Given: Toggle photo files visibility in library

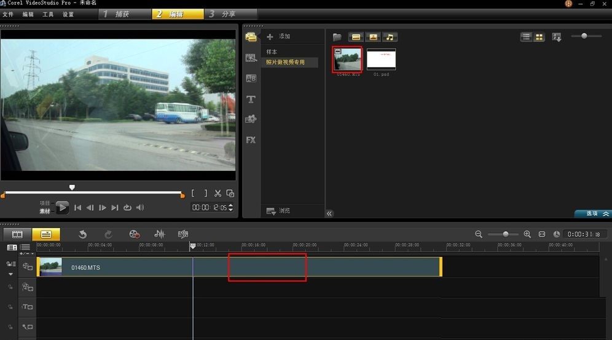Looking at the screenshot, I should (x=373, y=38).
